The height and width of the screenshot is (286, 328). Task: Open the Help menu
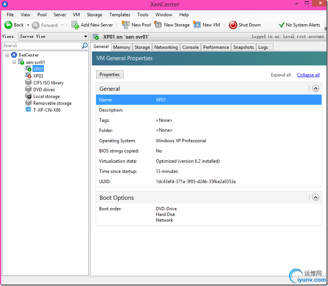coord(183,15)
